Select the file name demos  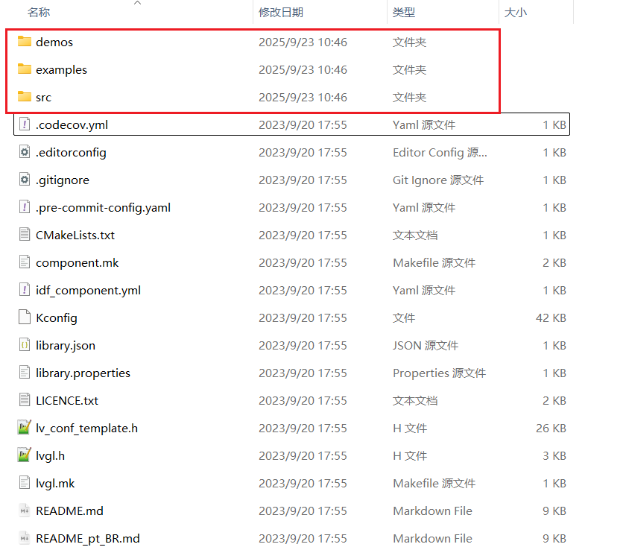point(54,42)
